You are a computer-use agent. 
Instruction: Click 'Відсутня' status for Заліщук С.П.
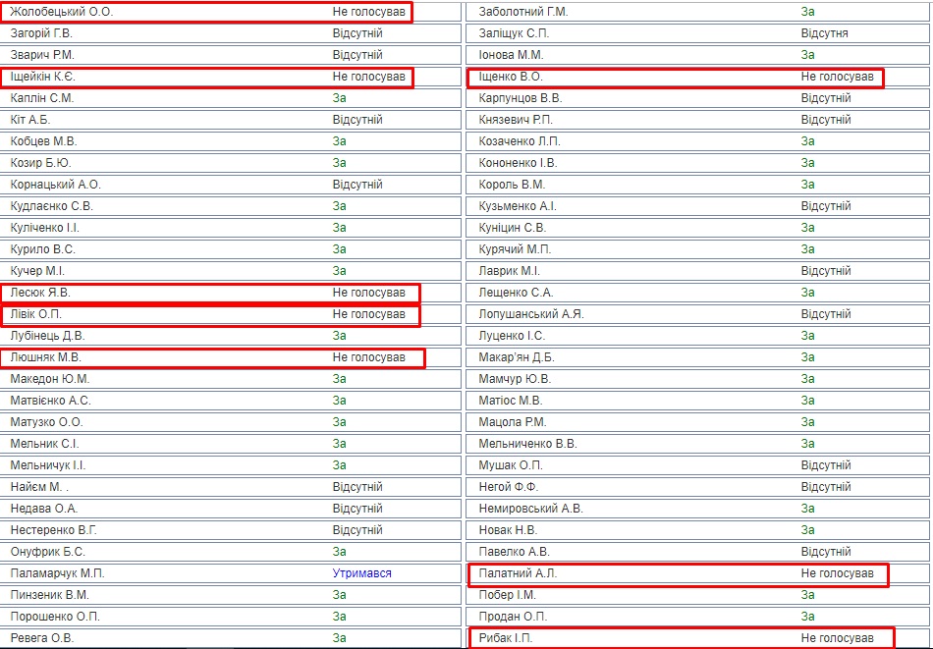[x=824, y=33]
